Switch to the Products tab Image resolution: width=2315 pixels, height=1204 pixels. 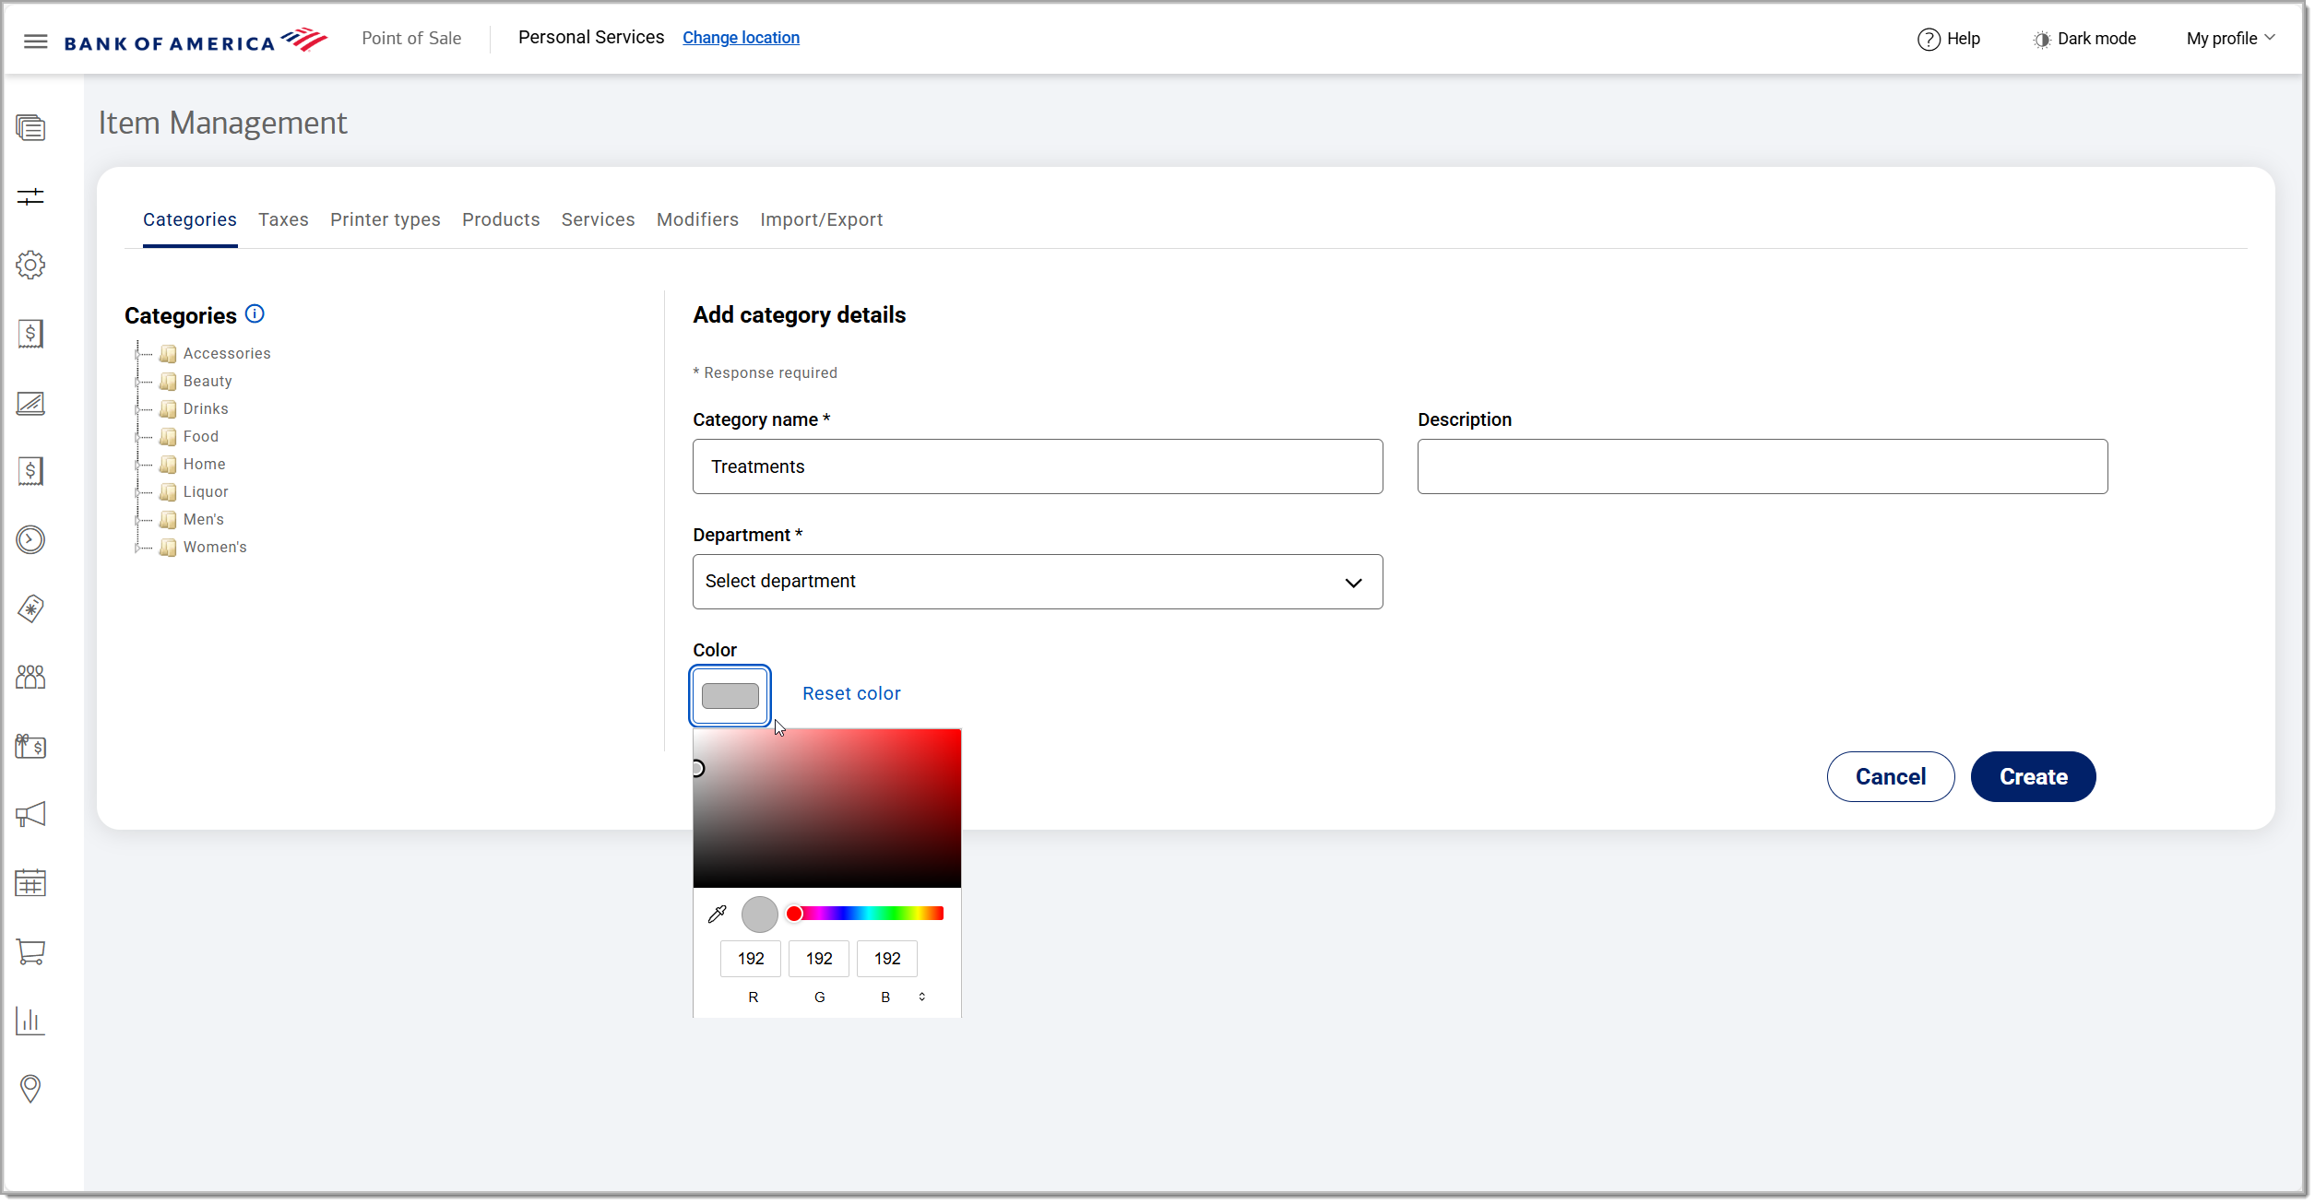[x=500, y=219]
